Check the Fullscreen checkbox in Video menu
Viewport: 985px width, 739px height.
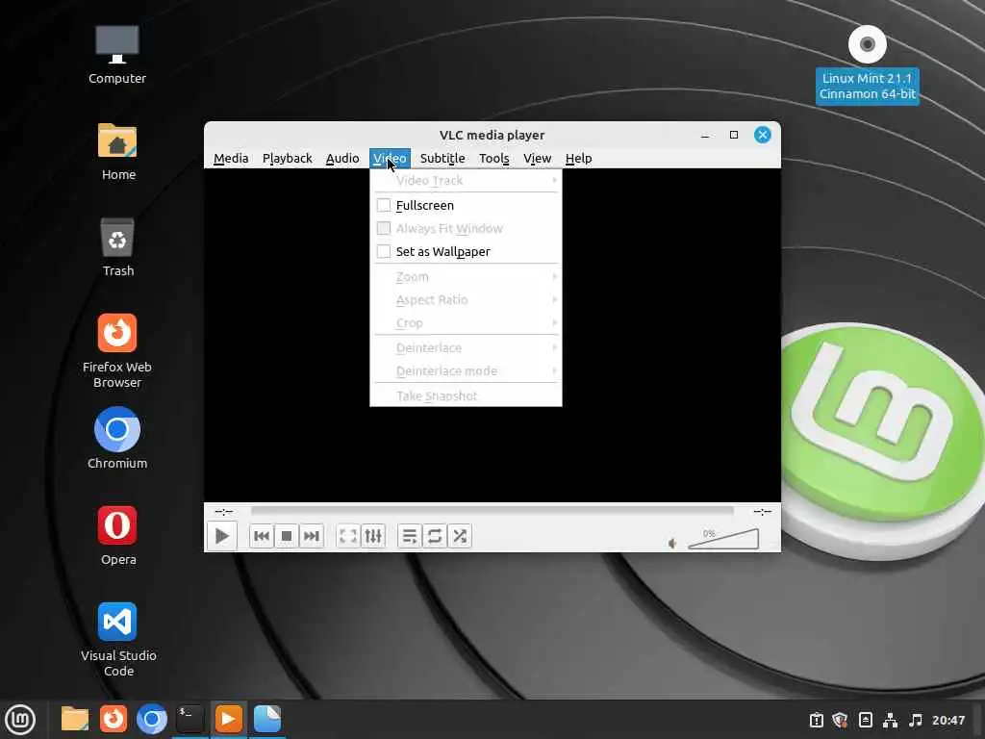pos(383,206)
